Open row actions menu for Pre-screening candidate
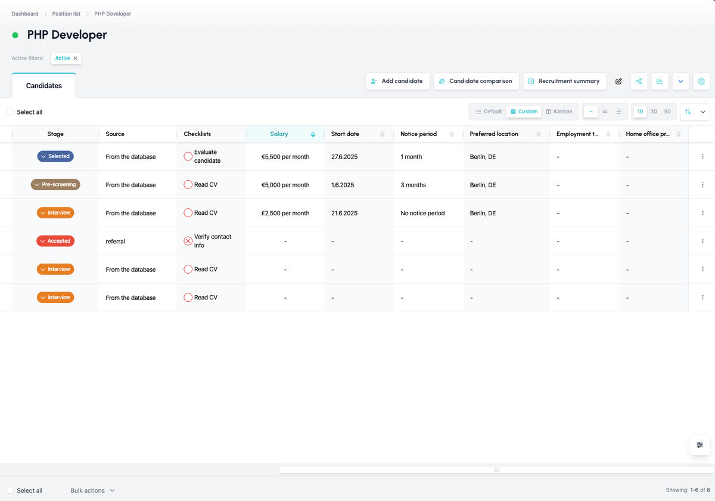This screenshot has height=501, width=715. click(x=702, y=185)
